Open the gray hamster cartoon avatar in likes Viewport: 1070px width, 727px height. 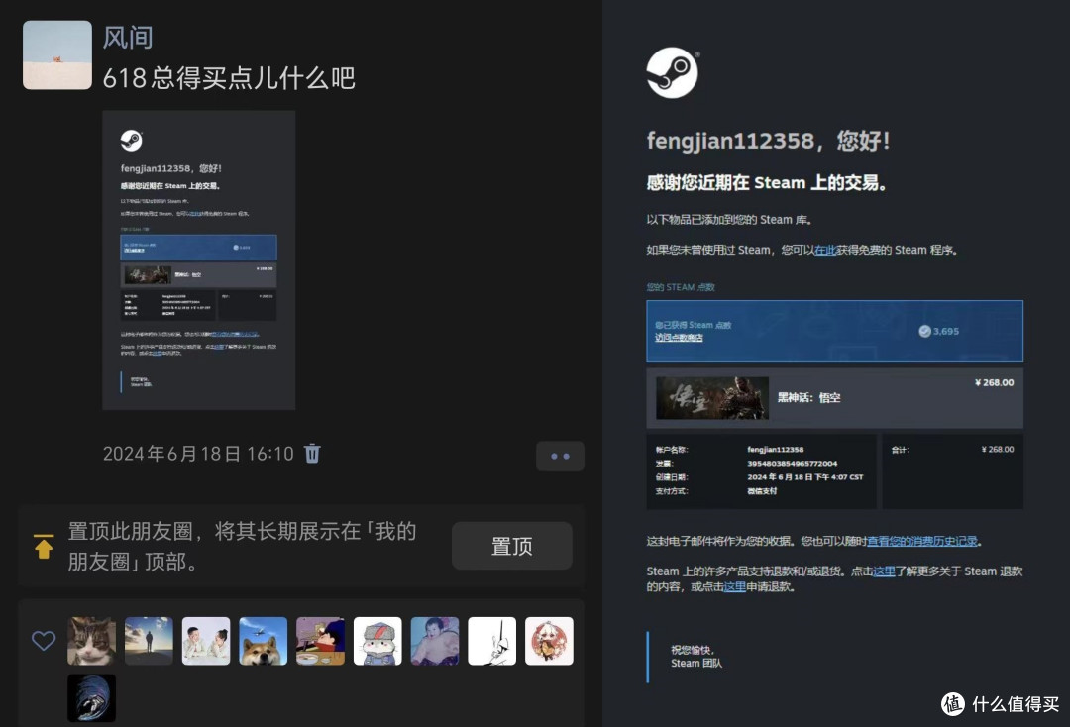[378, 641]
